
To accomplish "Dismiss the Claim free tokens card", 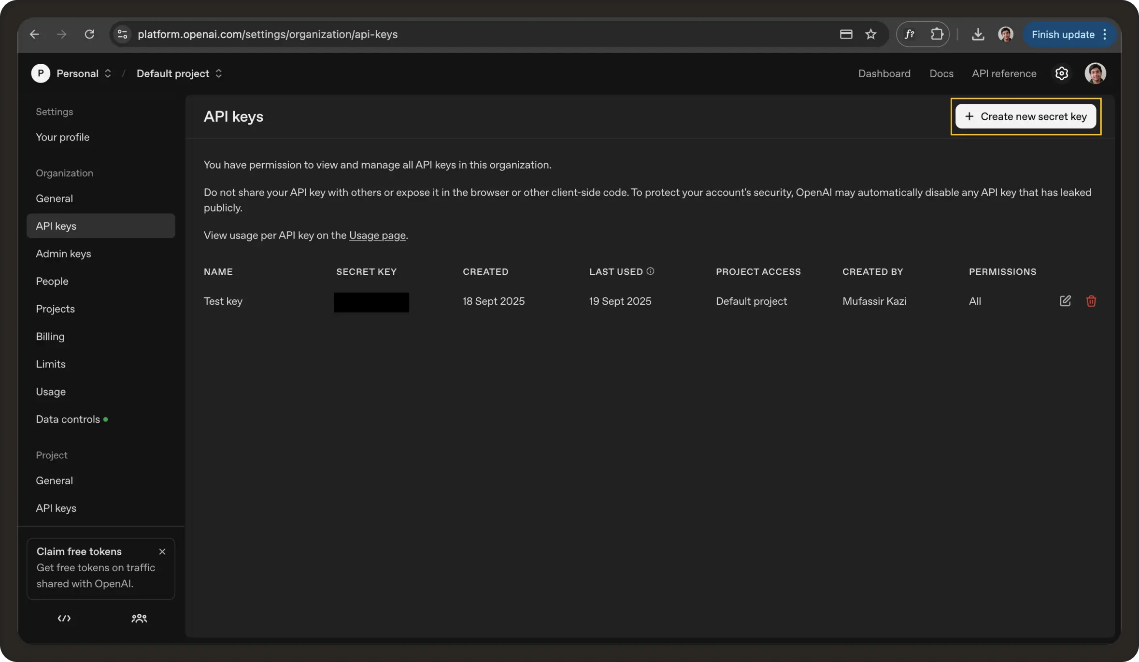I will 162,551.
